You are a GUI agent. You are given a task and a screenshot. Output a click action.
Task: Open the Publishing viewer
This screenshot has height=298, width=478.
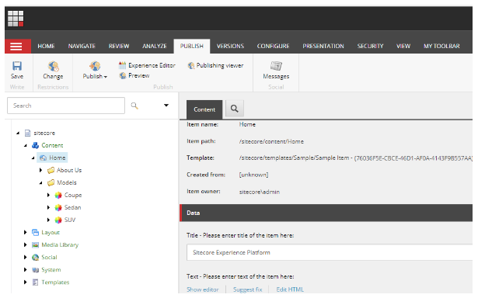(x=215, y=65)
